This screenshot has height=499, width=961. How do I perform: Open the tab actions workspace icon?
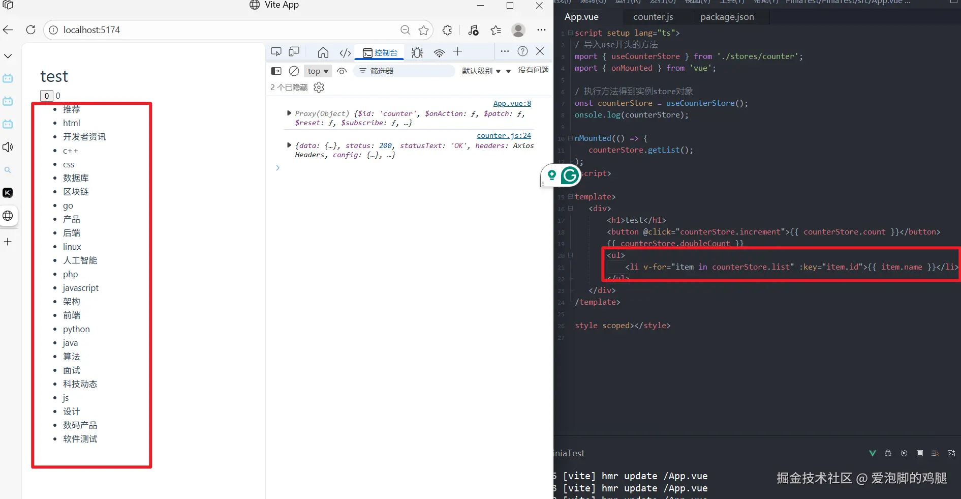click(x=8, y=5)
